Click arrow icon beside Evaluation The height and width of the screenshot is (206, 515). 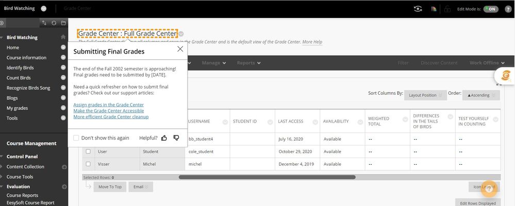click(x=64, y=186)
